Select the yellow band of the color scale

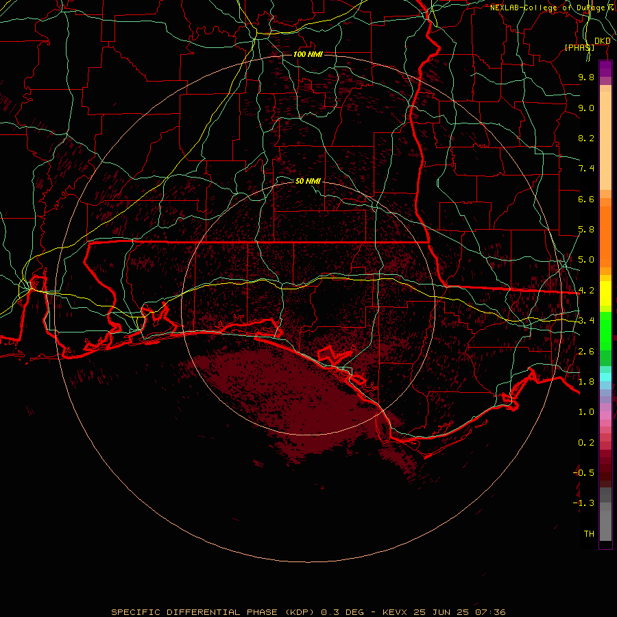pyautogui.click(x=605, y=293)
